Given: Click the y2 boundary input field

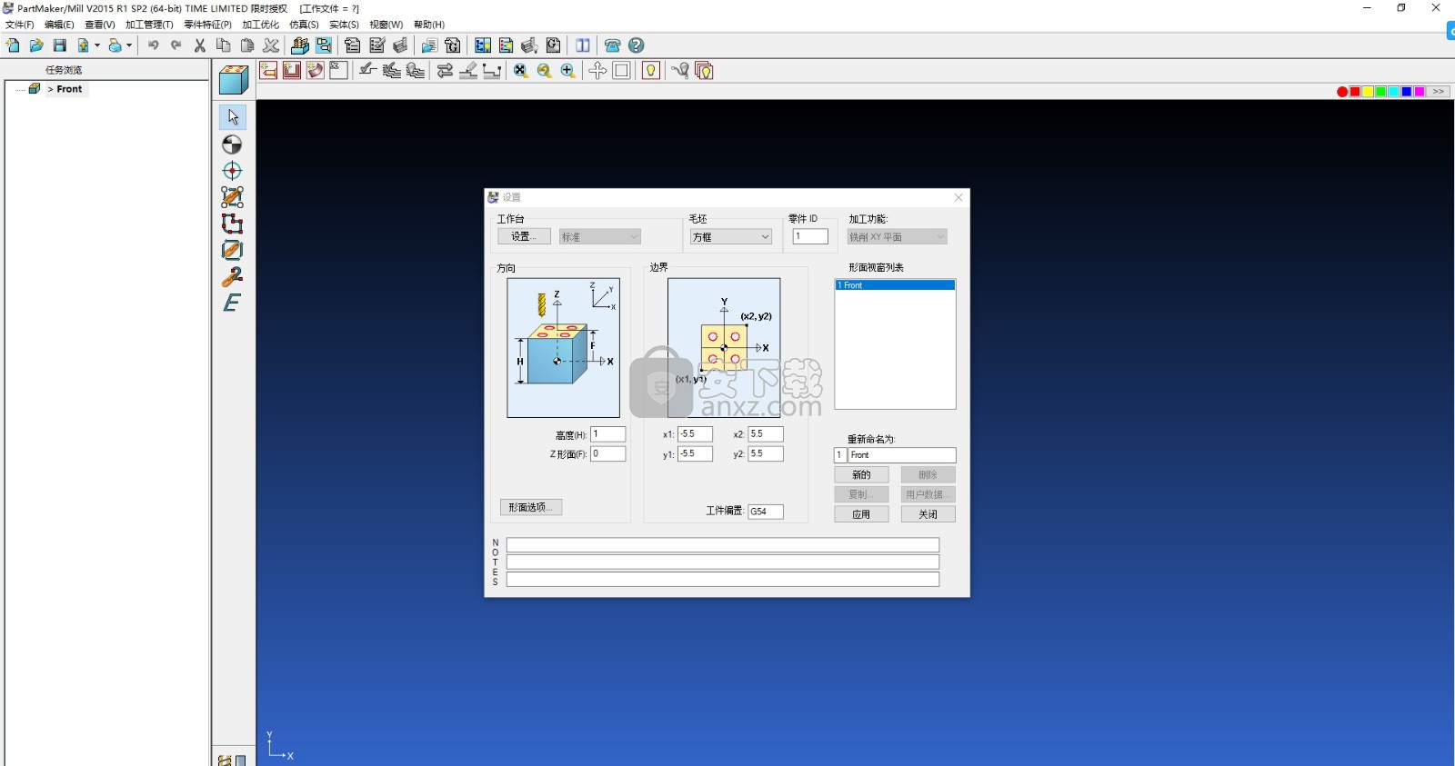Looking at the screenshot, I should [x=766, y=453].
